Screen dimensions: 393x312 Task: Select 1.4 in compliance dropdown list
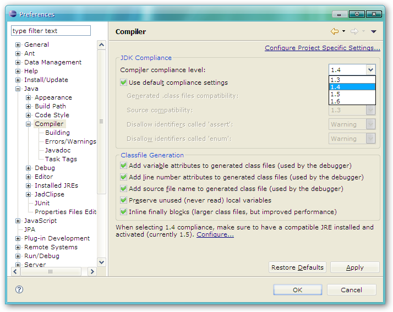(352, 87)
